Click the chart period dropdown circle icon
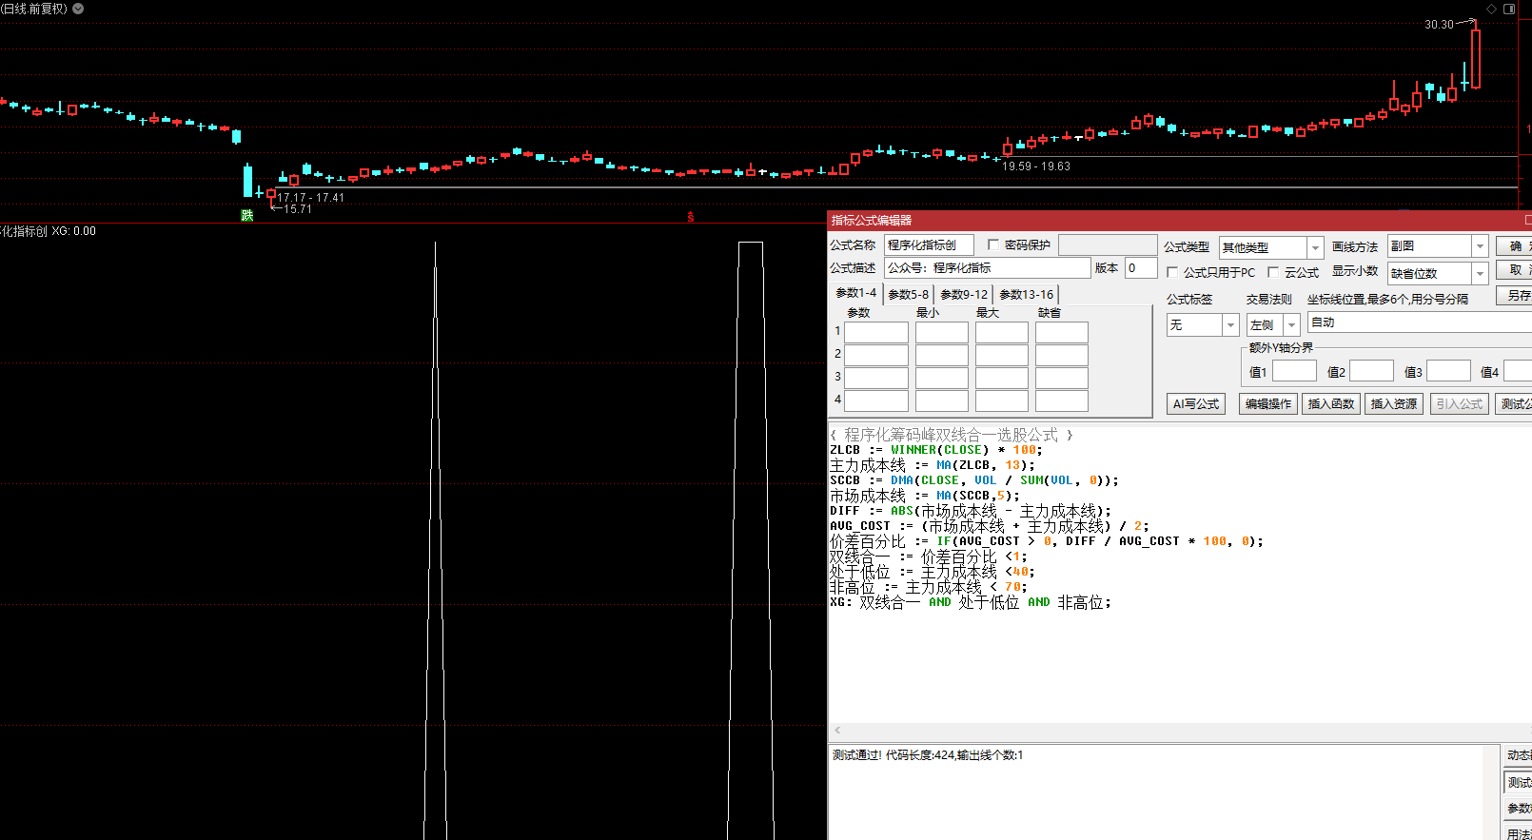This screenshot has height=840, width=1532. 78,9
